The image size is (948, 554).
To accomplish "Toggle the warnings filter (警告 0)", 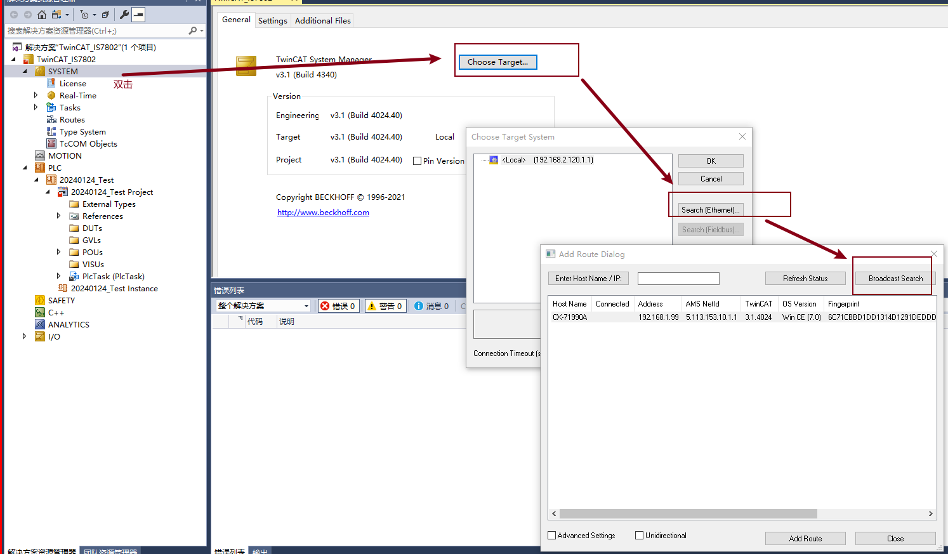I will pos(385,306).
